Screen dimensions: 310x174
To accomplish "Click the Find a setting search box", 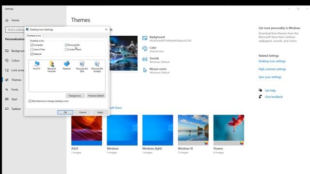I will coord(15,29).
